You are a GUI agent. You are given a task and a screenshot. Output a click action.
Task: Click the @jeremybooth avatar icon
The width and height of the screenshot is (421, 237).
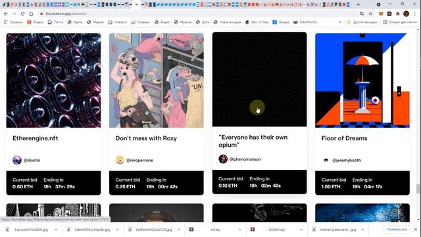click(326, 160)
